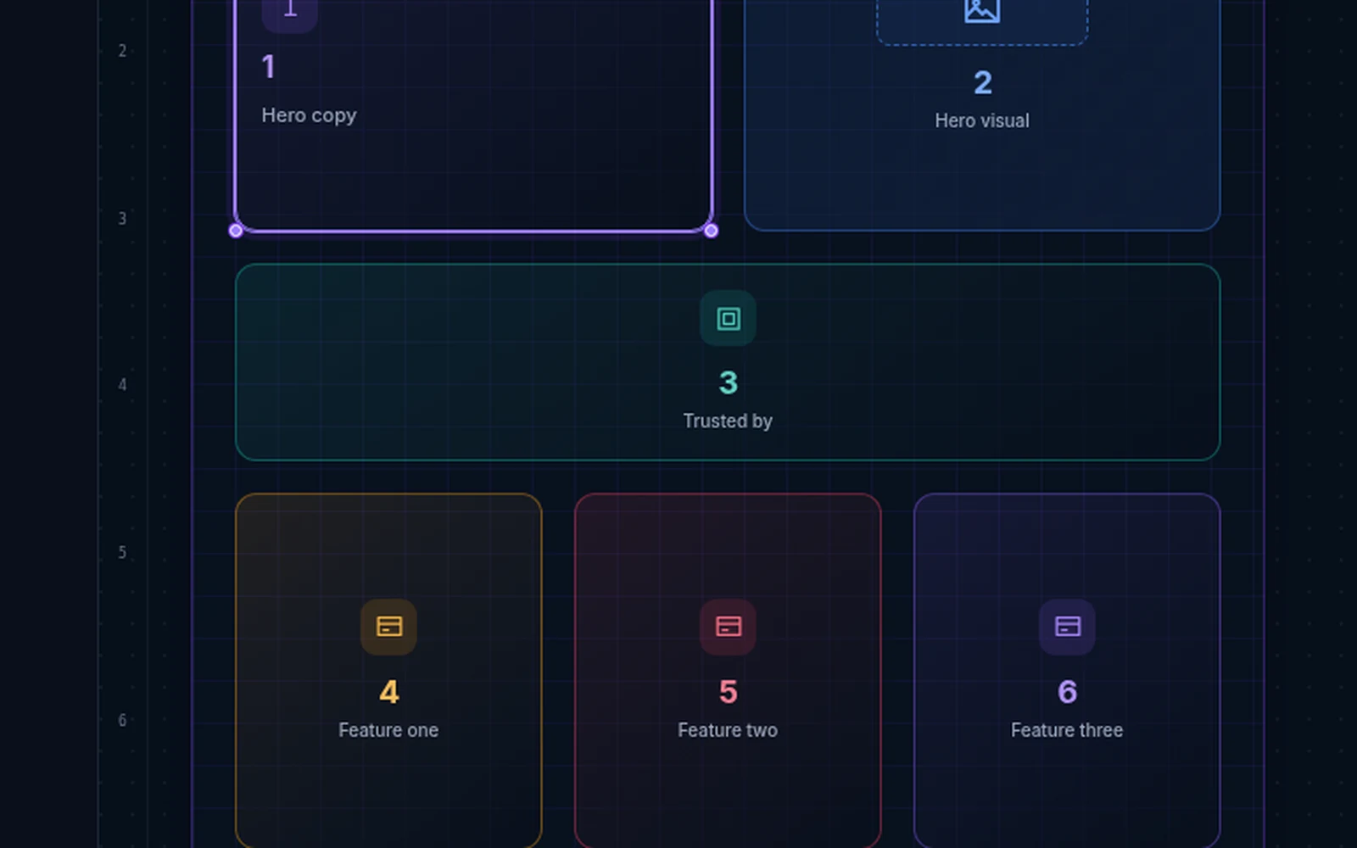Click the bottom-right resize handle of Hero copy

click(x=711, y=231)
